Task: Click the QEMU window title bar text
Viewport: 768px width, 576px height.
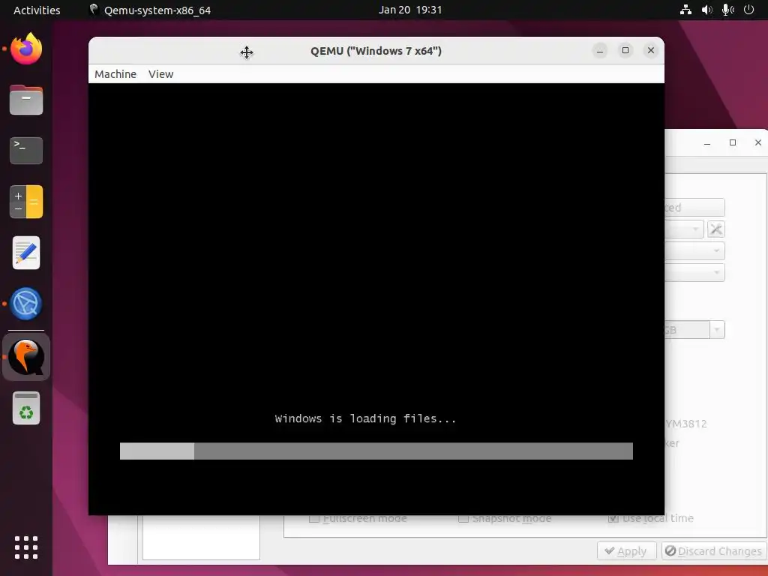Action: click(376, 51)
